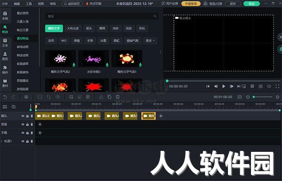
Task: Take a snapshot with the camera icon
Action: [260, 87]
